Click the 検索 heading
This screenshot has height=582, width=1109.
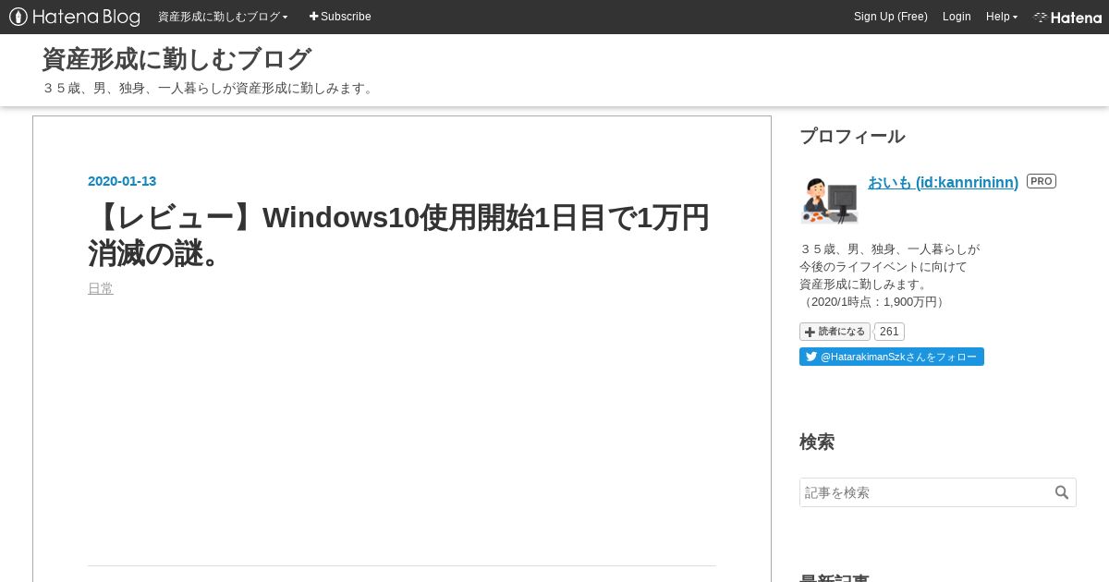(817, 443)
